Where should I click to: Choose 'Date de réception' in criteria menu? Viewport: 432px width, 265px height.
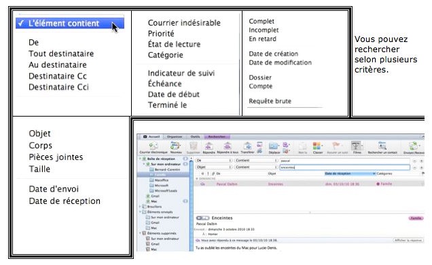65,201
